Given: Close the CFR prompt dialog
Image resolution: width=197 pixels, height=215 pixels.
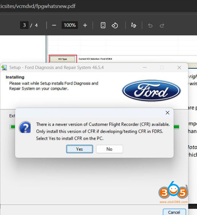Looking at the screenshot, I should tap(167, 113).
